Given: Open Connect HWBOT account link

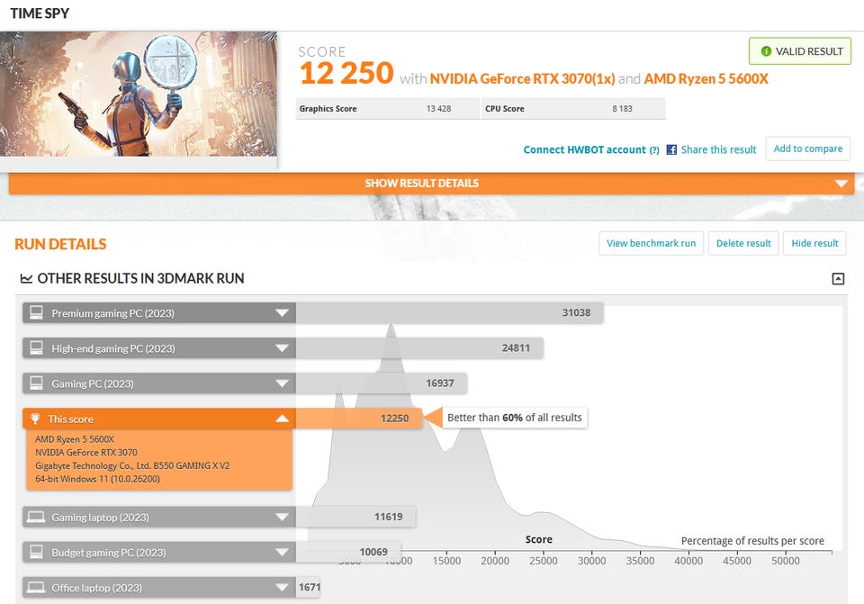Looking at the screenshot, I should point(585,150).
